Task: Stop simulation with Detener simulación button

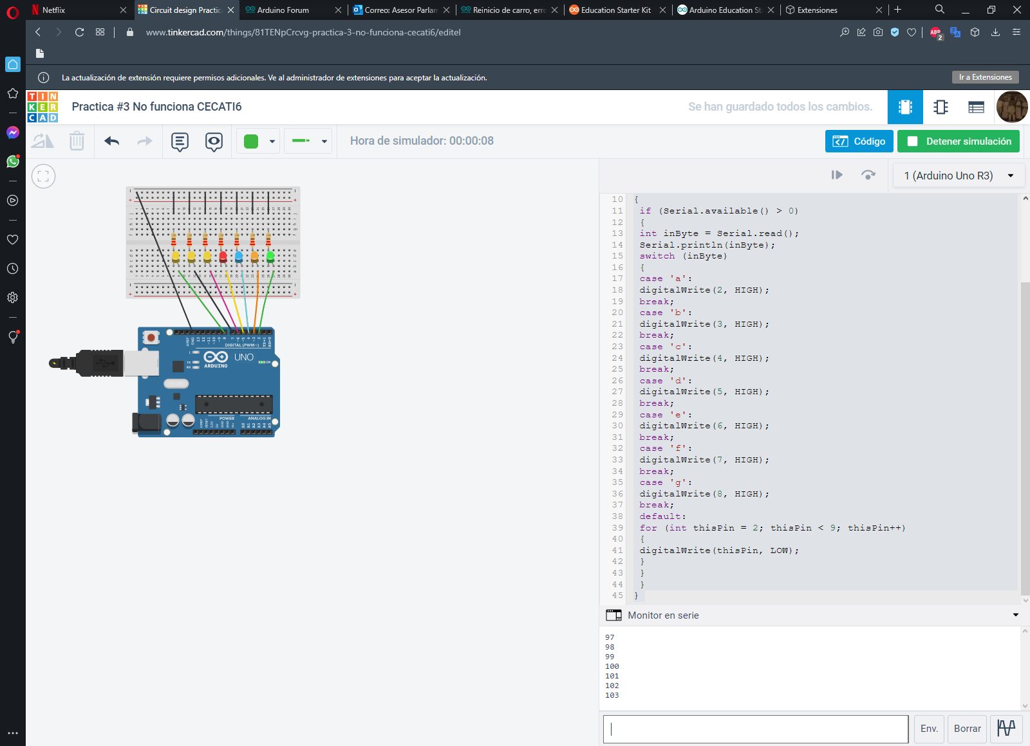Action: 958,141
